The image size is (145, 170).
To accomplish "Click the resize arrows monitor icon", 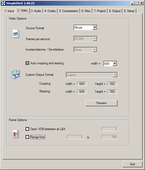I will coord(16,74).
